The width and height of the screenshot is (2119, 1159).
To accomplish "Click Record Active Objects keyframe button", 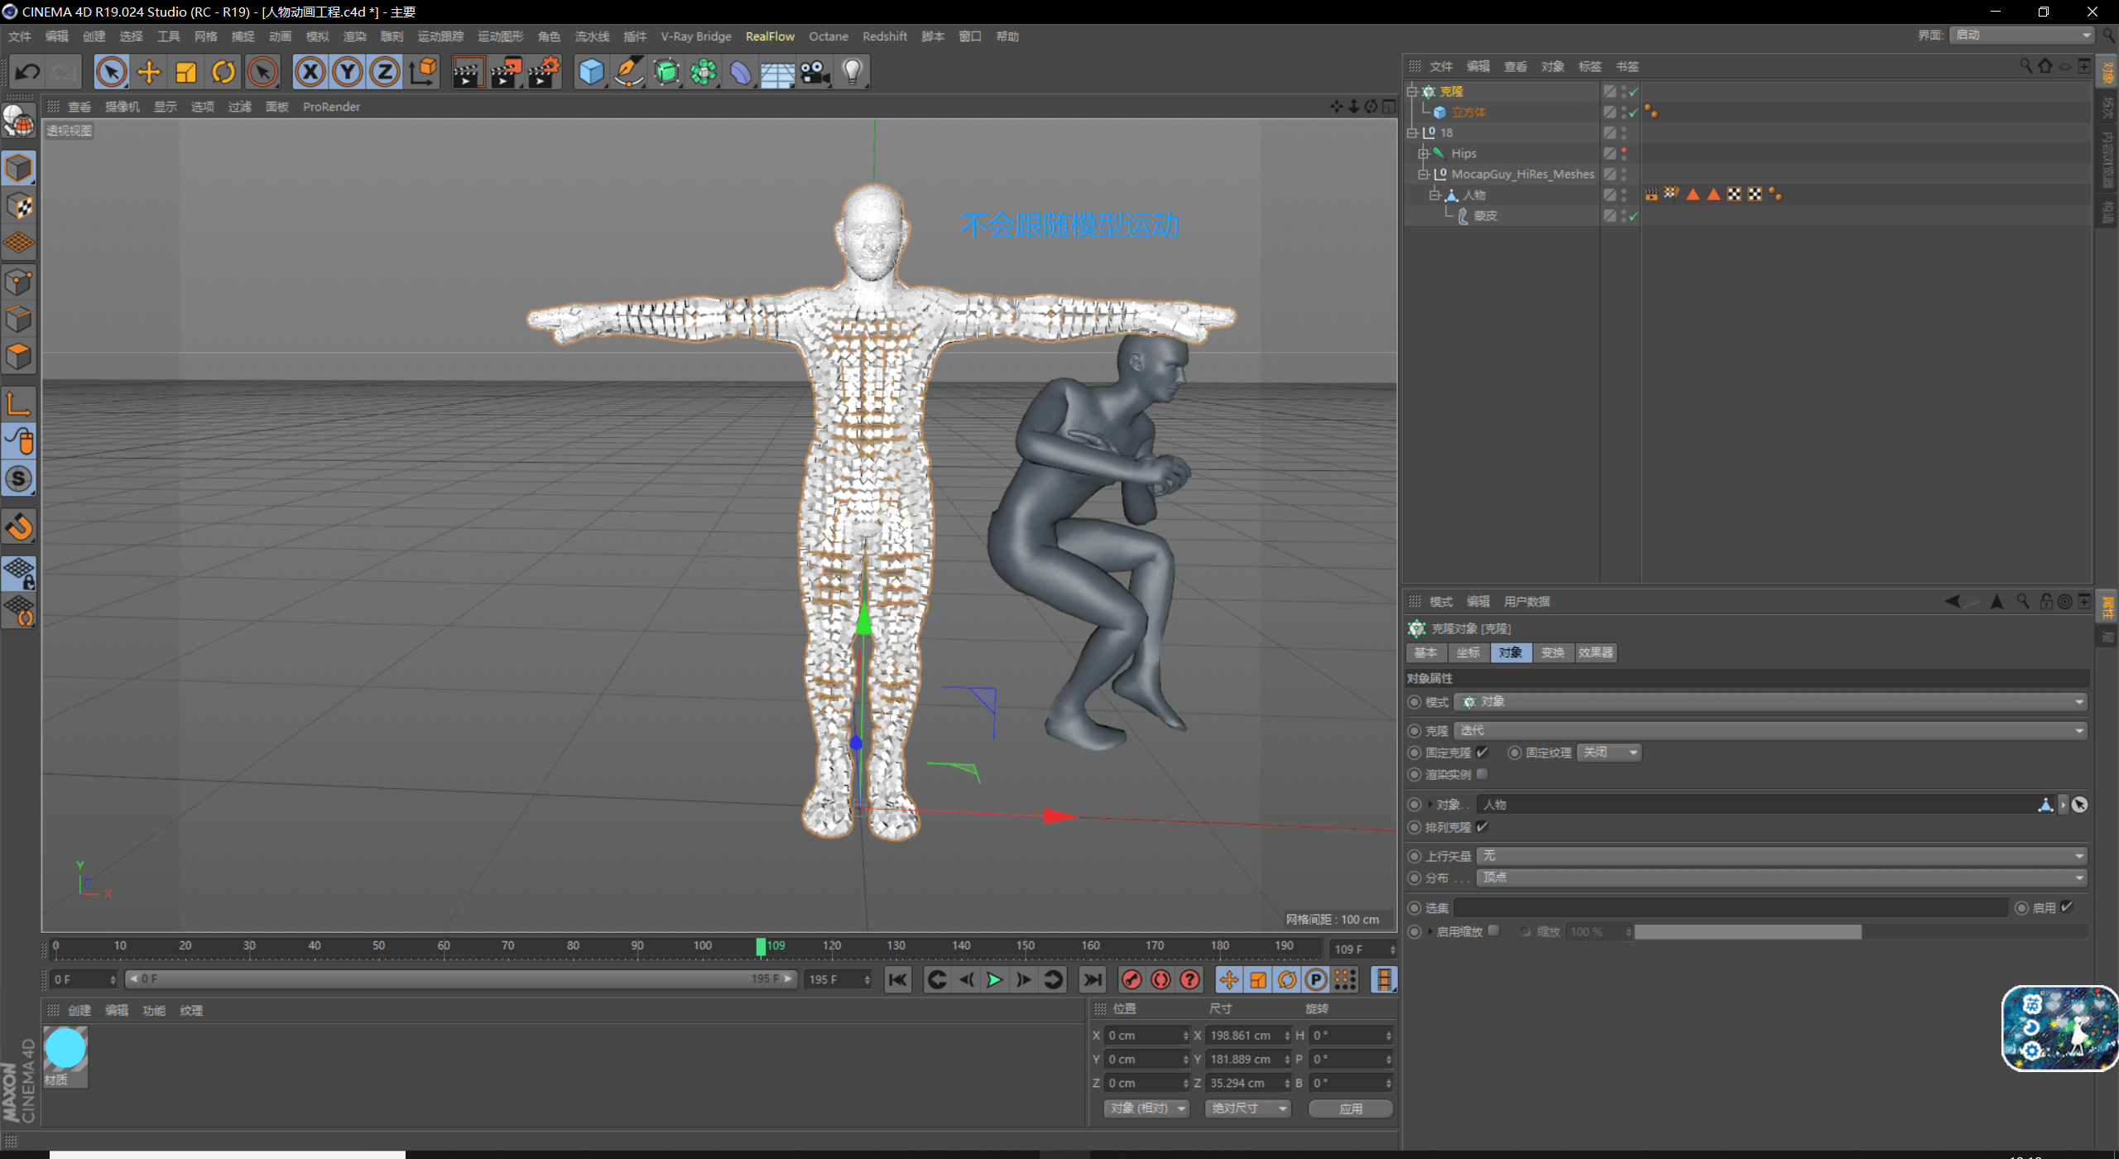I will tap(1132, 980).
